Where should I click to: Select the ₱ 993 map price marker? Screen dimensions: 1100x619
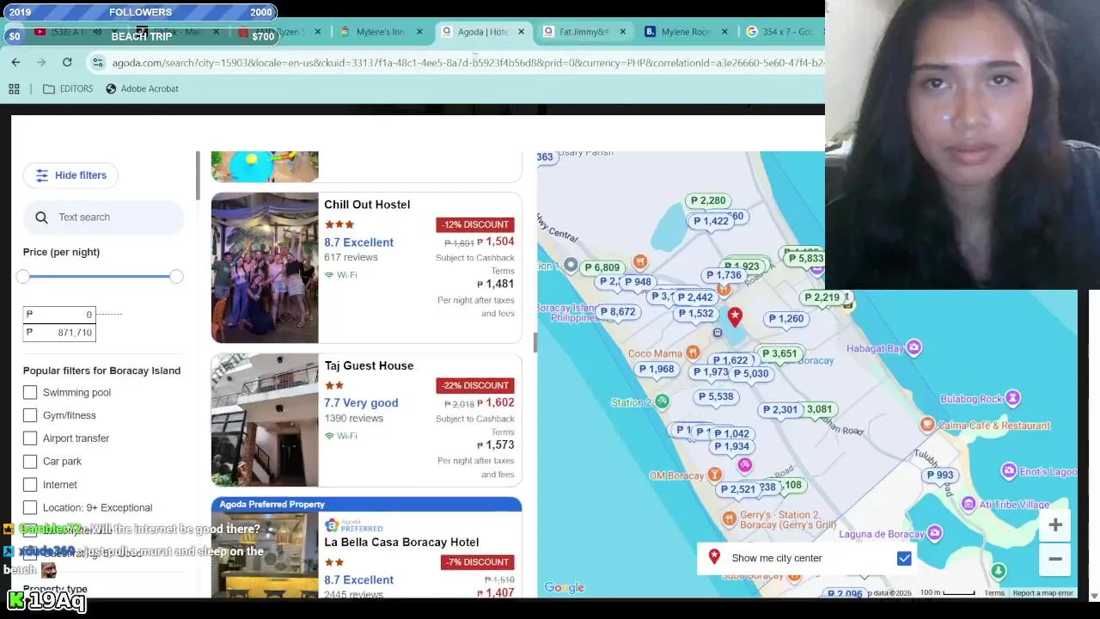pyautogui.click(x=940, y=475)
